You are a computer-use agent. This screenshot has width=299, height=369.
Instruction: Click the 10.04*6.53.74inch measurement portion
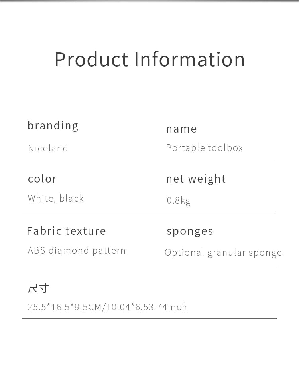(147, 307)
